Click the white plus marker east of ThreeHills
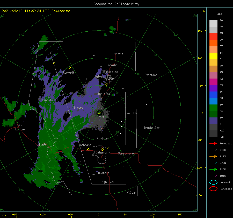The width and height of the screenshot is (233, 218). coord(146,104)
